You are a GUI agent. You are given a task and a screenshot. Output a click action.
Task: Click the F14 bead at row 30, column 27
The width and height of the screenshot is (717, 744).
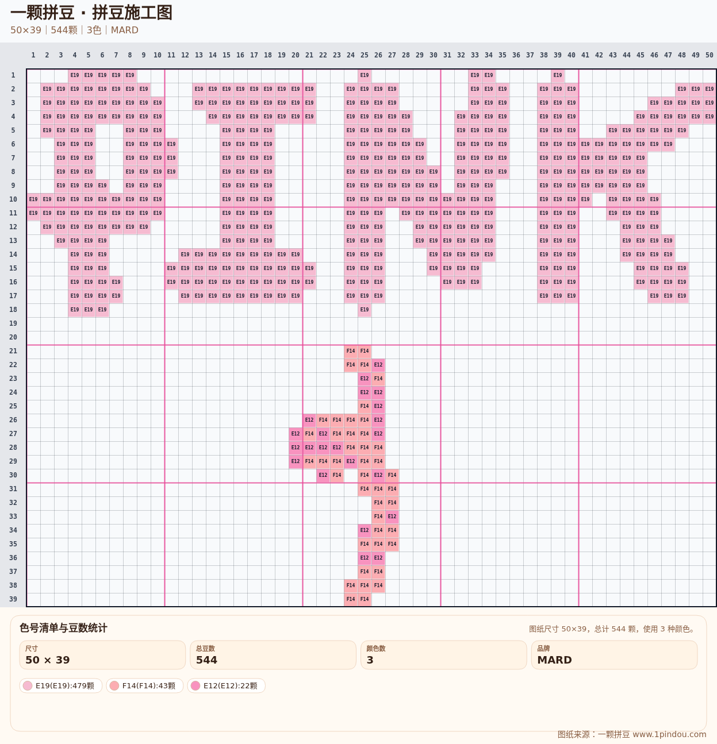392,475
